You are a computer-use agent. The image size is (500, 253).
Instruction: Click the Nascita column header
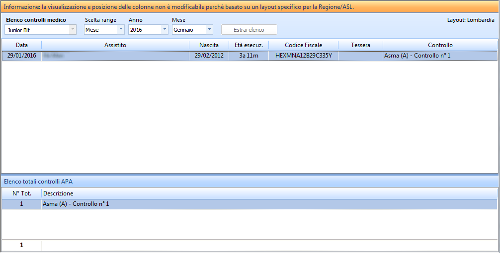point(209,45)
